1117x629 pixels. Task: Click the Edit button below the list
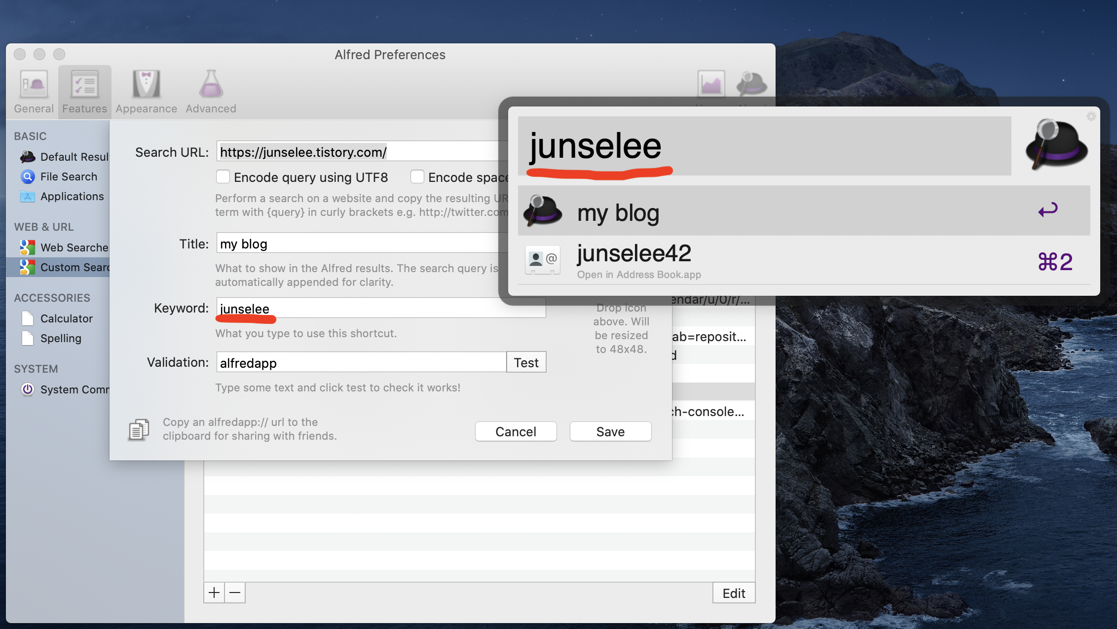[734, 593]
